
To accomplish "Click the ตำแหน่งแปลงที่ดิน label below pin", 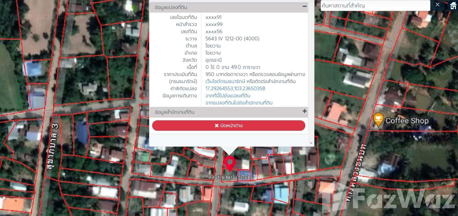I will pos(229,177).
